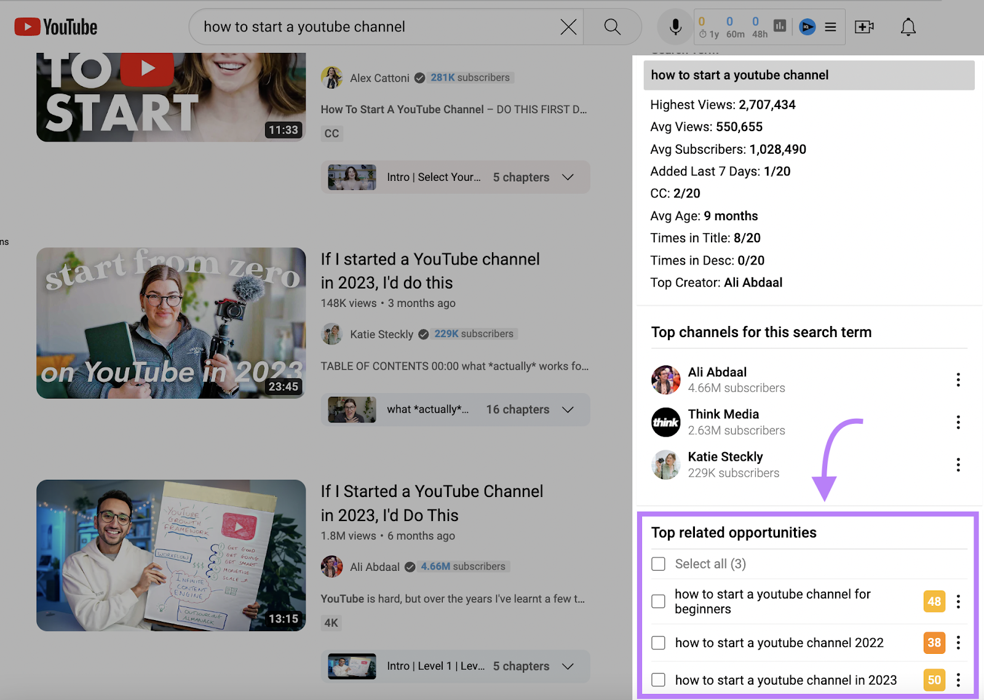
Task: Open the Ali Abdaal whiteboard video thumbnail
Action: pos(171,555)
